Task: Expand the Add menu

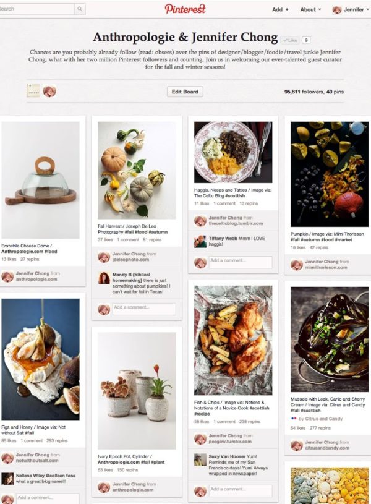Action: coord(280,10)
